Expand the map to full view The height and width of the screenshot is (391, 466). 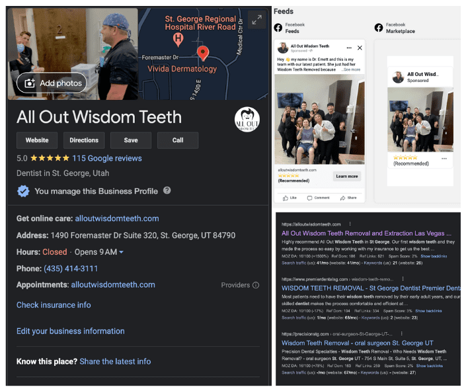click(x=256, y=20)
